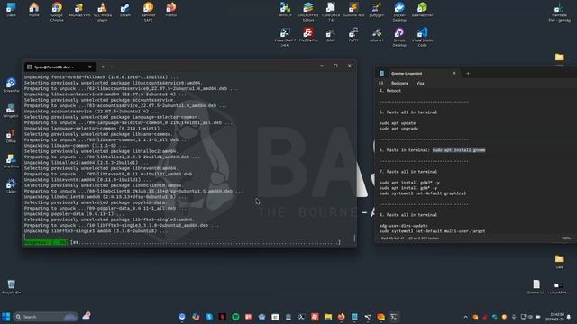Click the terminal vertical scrollbar
Viewport: 577px width, 324px height.
pyautogui.click(x=354, y=238)
